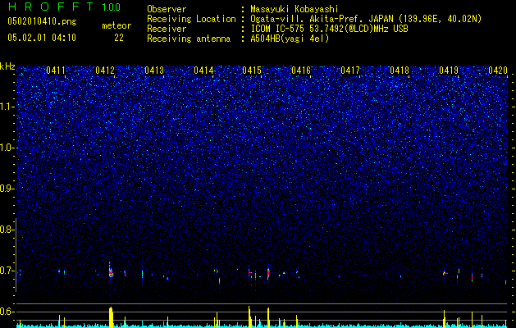Click the bright meteor echo just after 0412
The image size is (516, 328).
(x=111, y=271)
